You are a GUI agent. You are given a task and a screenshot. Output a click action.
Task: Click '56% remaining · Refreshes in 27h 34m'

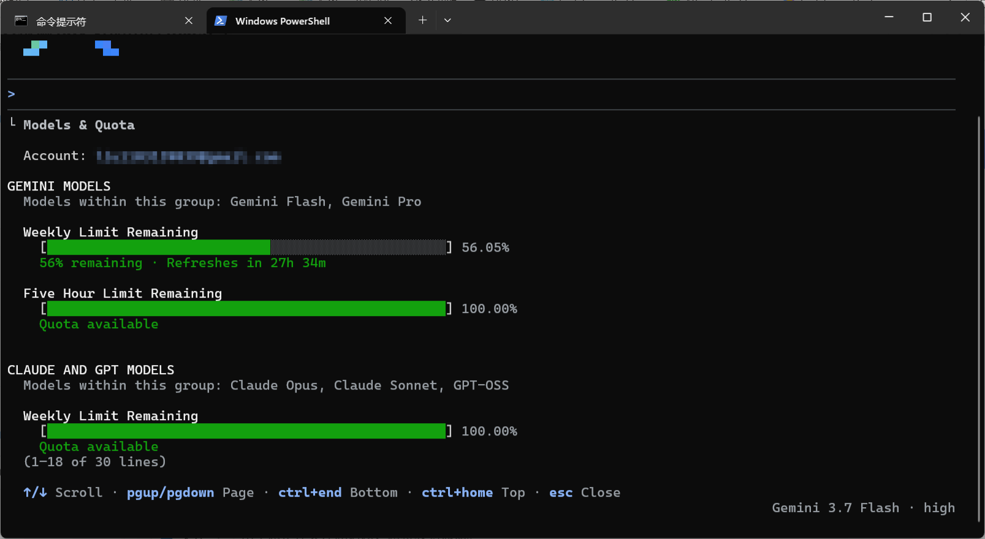point(183,263)
